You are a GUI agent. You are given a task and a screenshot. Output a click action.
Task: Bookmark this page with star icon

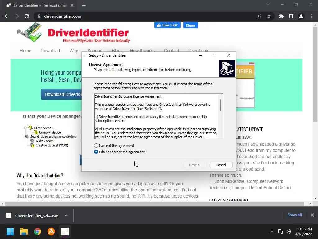point(269,16)
